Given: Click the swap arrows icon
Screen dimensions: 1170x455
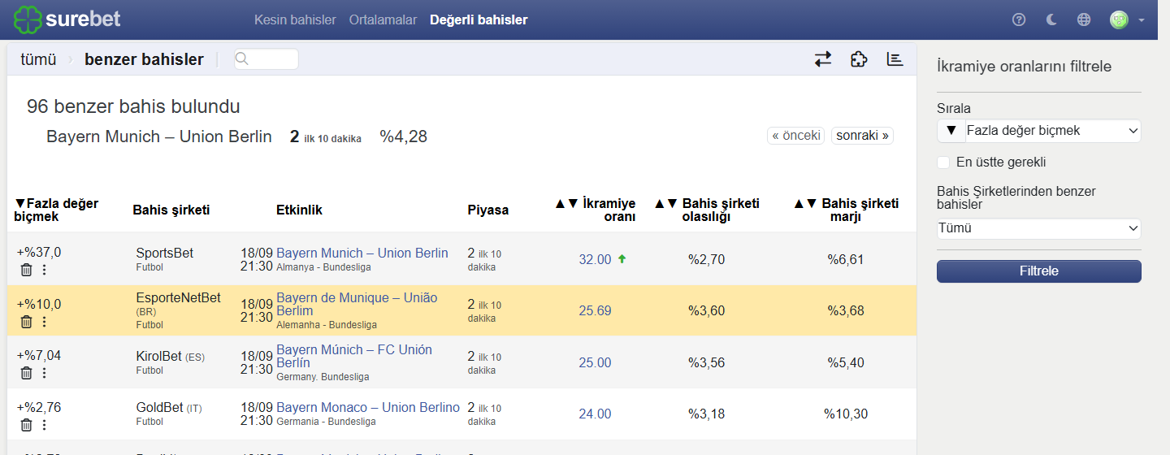Looking at the screenshot, I should tap(823, 59).
